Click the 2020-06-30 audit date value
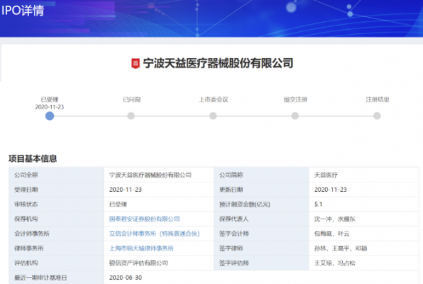The width and height of the screenshot is (423, 284). [126, 278]
